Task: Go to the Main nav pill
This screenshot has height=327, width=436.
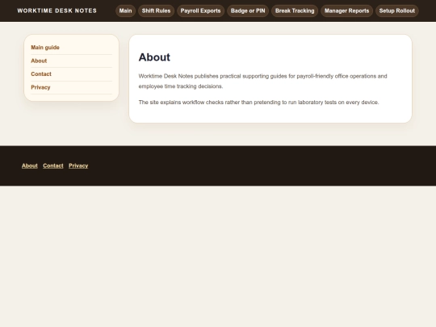Action: [x=125, y=10]
